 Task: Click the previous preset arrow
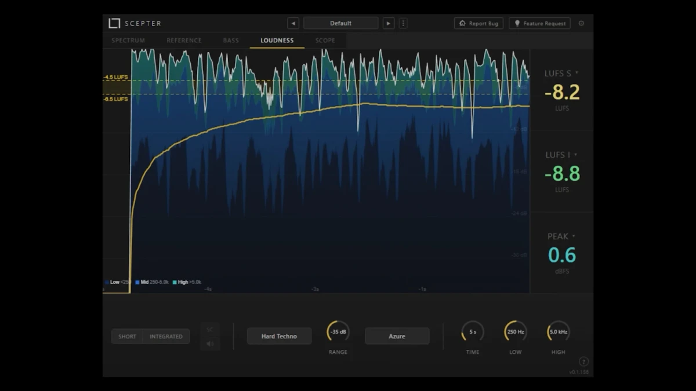[x=293, y=23]
